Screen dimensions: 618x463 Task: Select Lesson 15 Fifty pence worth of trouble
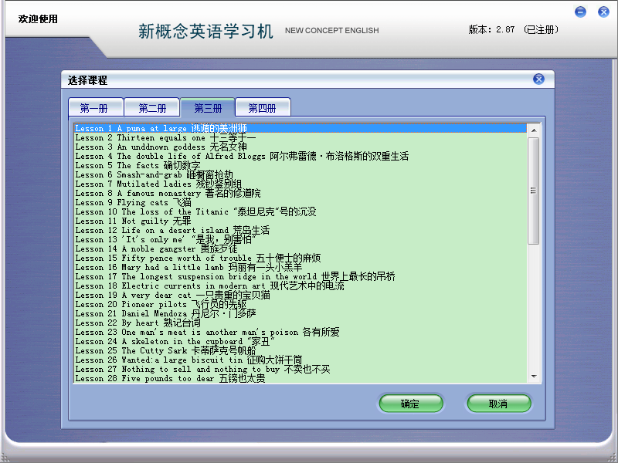(301, 258)
